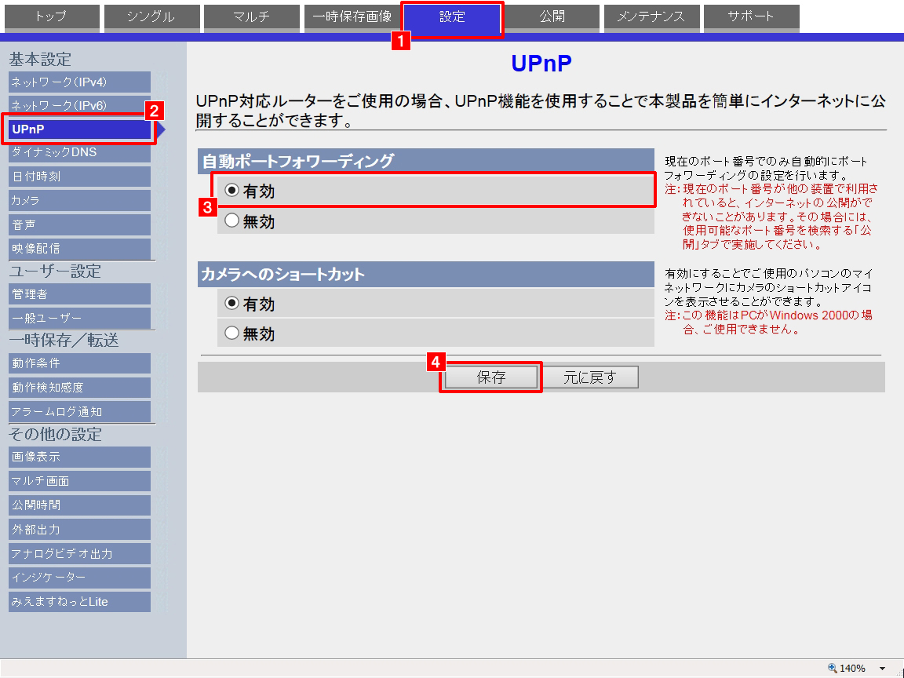
Task: Open the 一時保存画像 tab
Action: pos(352,17)
